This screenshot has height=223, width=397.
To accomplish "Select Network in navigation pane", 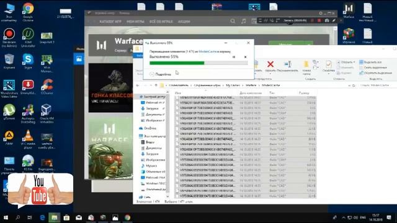I will point(145,197).
